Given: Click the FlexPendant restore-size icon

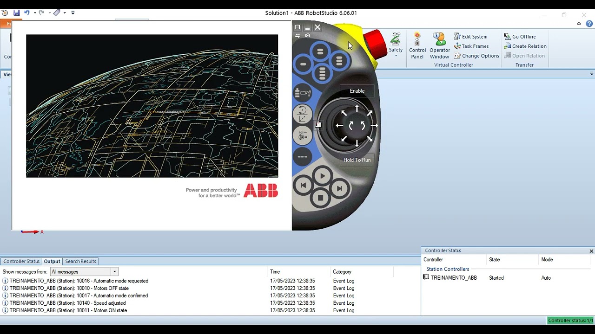Looking at the screenshot, I should (297, 27).
